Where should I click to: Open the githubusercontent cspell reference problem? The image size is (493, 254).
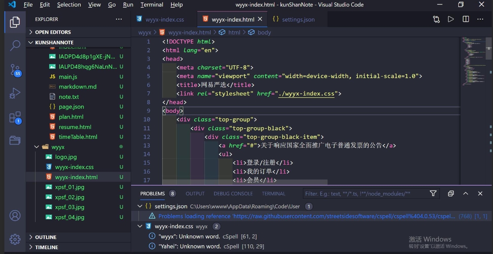312,216
